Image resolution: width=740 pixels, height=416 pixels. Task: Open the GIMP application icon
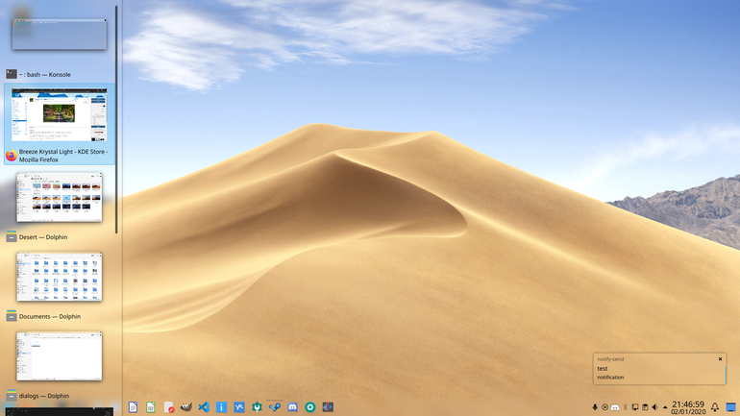(185, 407)
